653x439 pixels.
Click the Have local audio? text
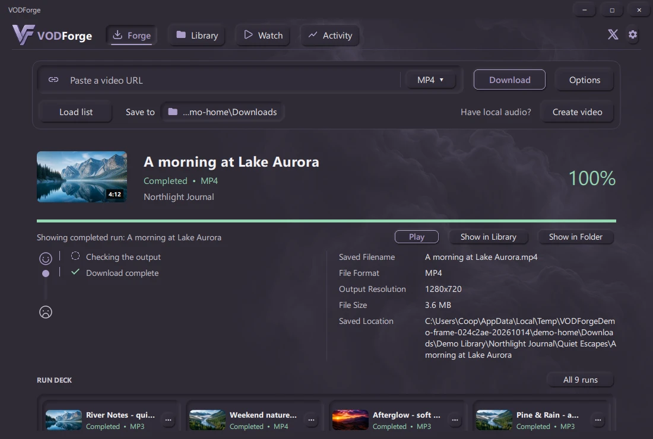coord(496,112)
